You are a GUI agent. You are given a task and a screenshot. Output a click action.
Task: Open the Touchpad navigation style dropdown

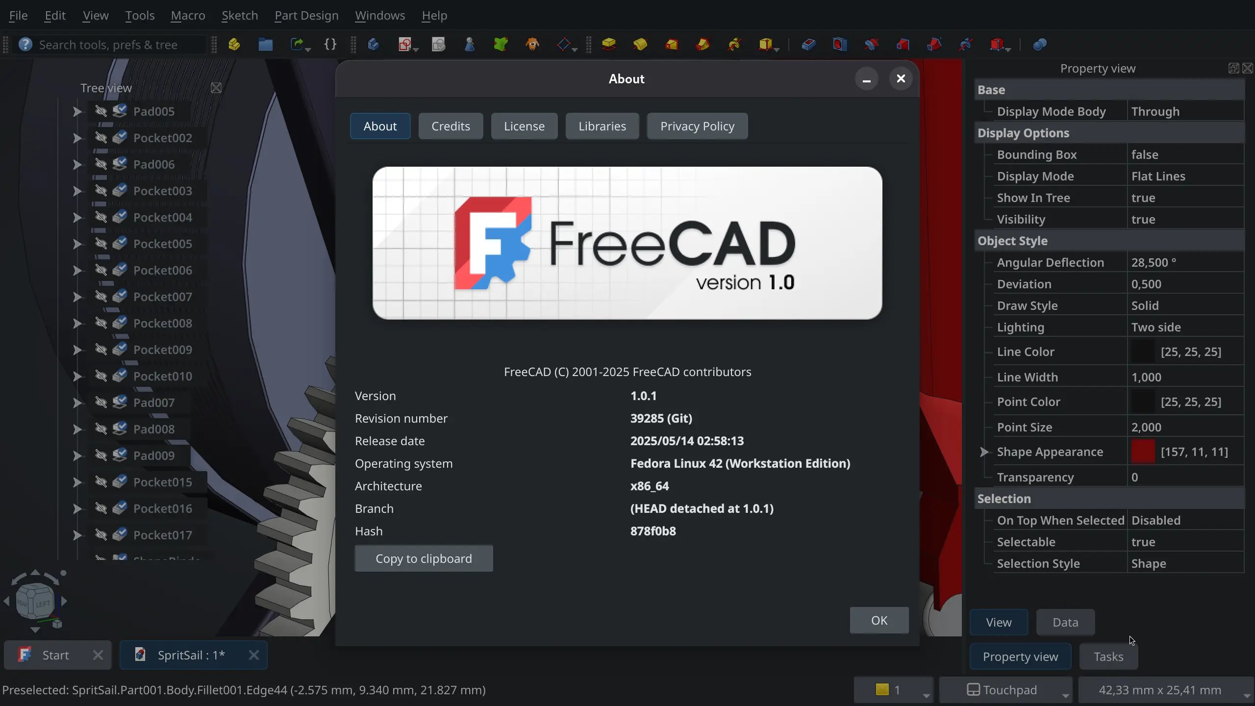(1006, 690)
